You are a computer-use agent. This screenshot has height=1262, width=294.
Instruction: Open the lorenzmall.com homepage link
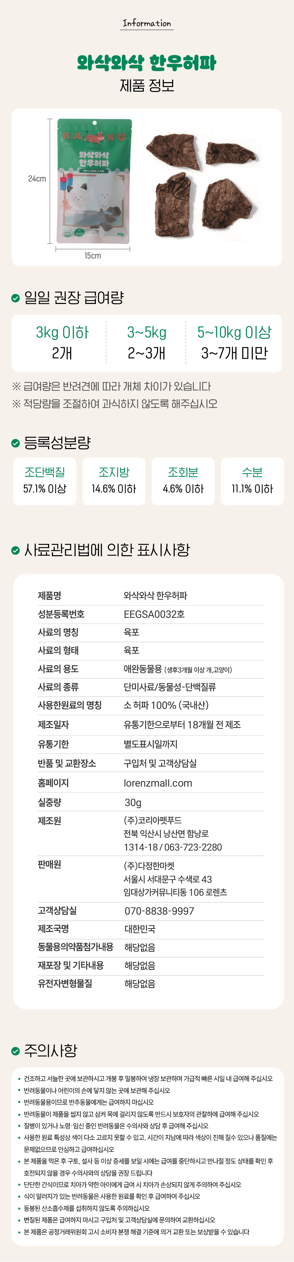[x=158, y=783]
